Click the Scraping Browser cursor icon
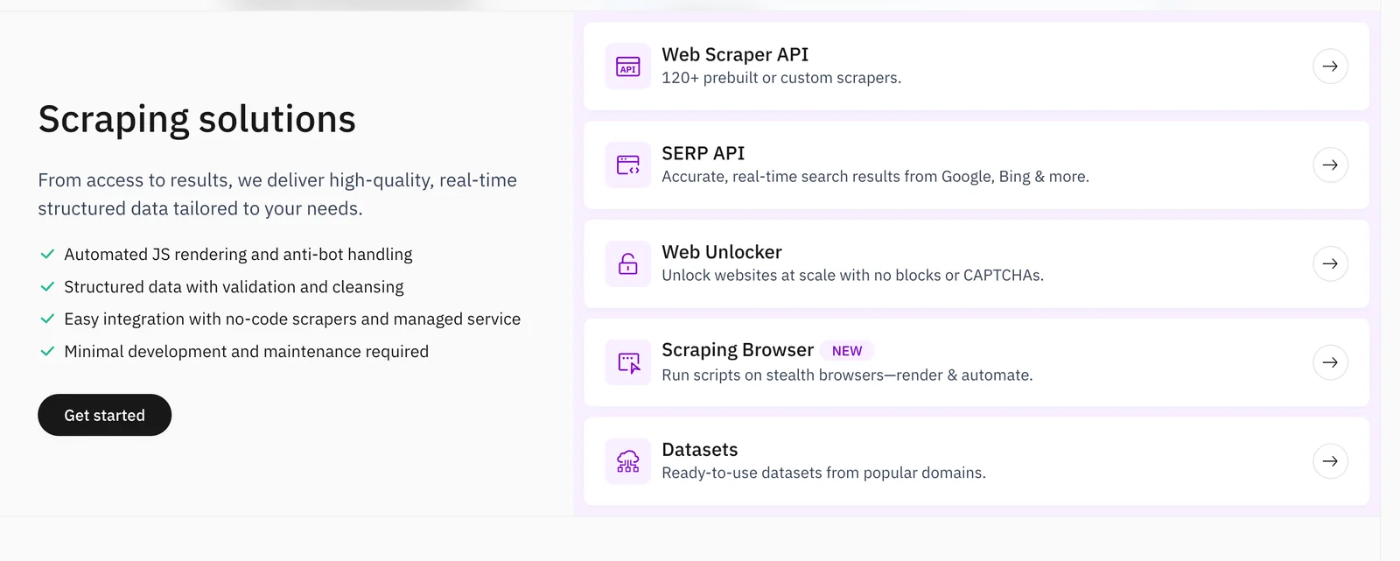This screenshot has height=561, width=1400. pos(627,362)
